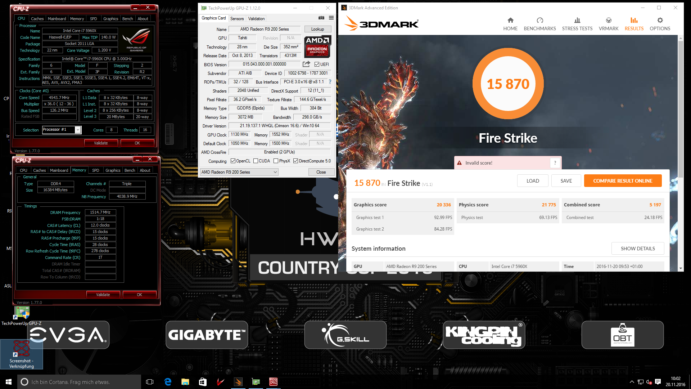691x389 pixels.
Task: Open the Windows Start menu
Action: click(9, 382)
